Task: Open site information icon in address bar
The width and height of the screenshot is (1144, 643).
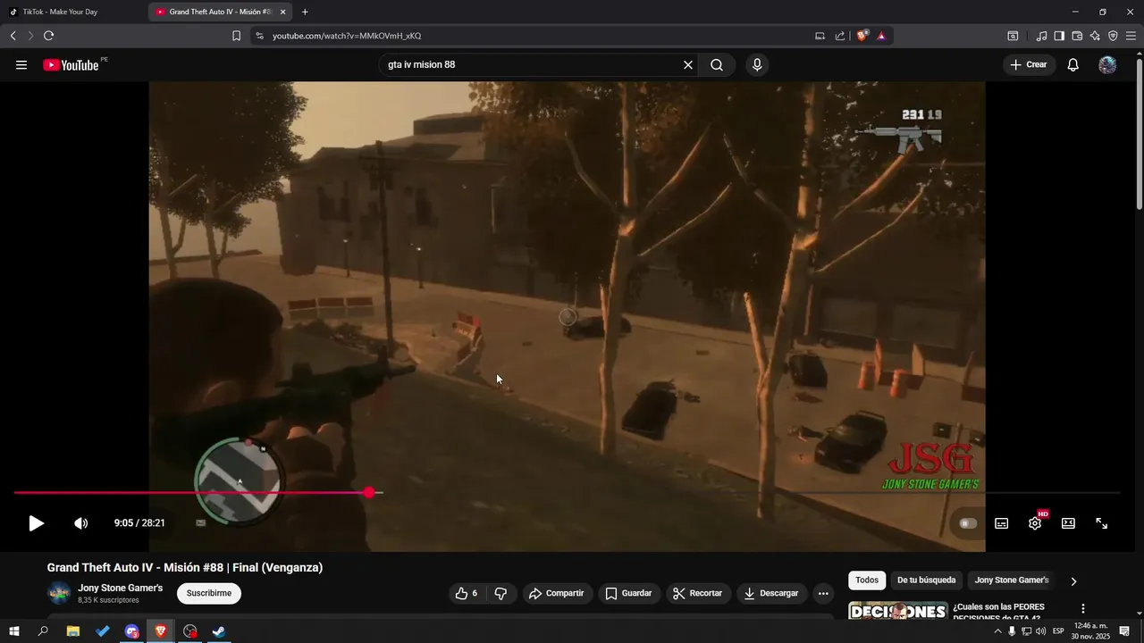Action: 259,36
